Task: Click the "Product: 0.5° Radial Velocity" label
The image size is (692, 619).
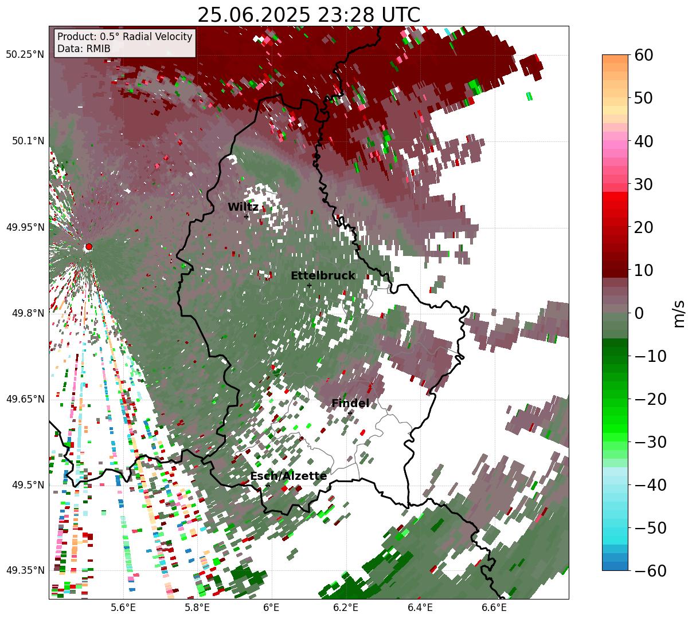Action: pyautogui.click(x=125, y=37)
